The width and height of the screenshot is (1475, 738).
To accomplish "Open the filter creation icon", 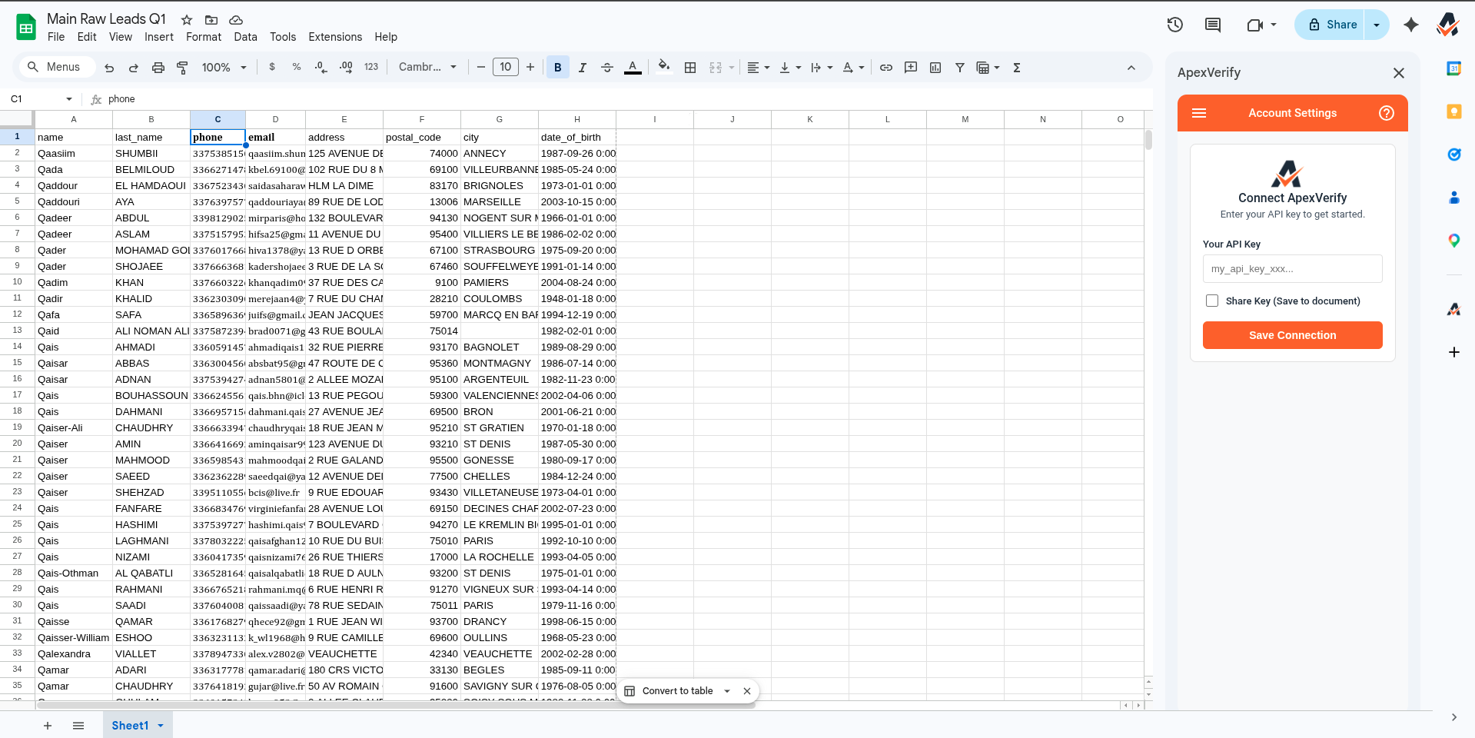I will coord(959,67).
